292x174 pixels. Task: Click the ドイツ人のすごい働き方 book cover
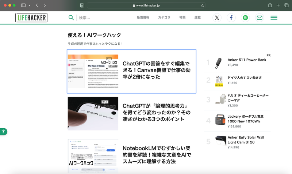(x=219, y=81)
